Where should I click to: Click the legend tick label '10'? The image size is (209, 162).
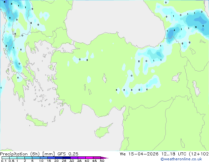pos(41,161)
